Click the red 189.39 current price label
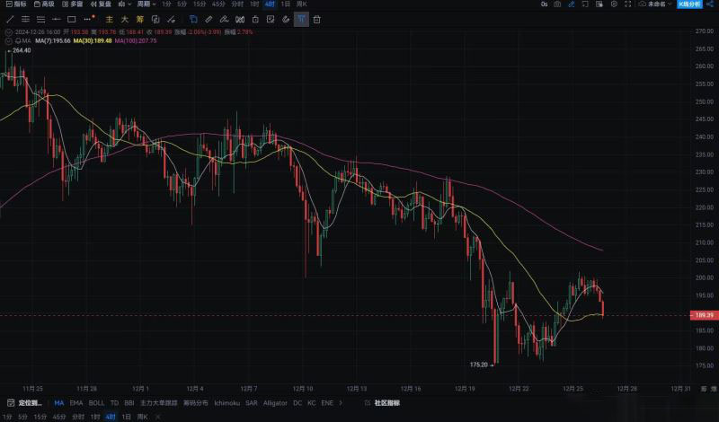 point(704,315)
